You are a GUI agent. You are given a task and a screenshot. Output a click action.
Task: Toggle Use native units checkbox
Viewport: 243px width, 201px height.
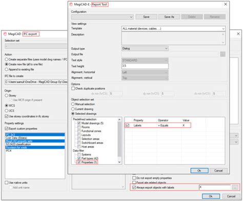[7, 183]
